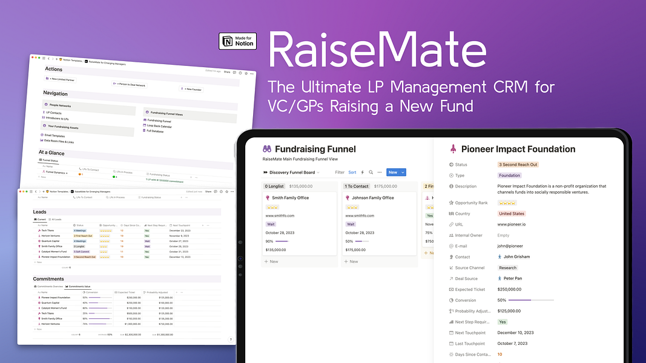The height and width of the screenshot is (363, 646).
Task: Open Fundraising Funnel link in Navigation window
Action: (159, 121)
